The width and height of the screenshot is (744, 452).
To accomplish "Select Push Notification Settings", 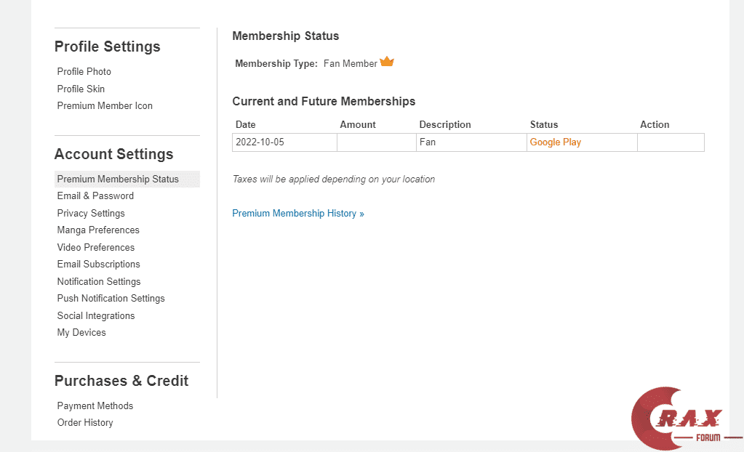I will coord(111,299).
